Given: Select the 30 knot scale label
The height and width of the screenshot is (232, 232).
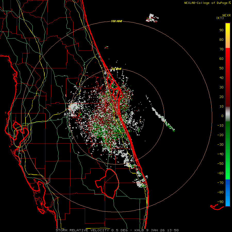Looking at the screenshot, I should click(221, 87).
